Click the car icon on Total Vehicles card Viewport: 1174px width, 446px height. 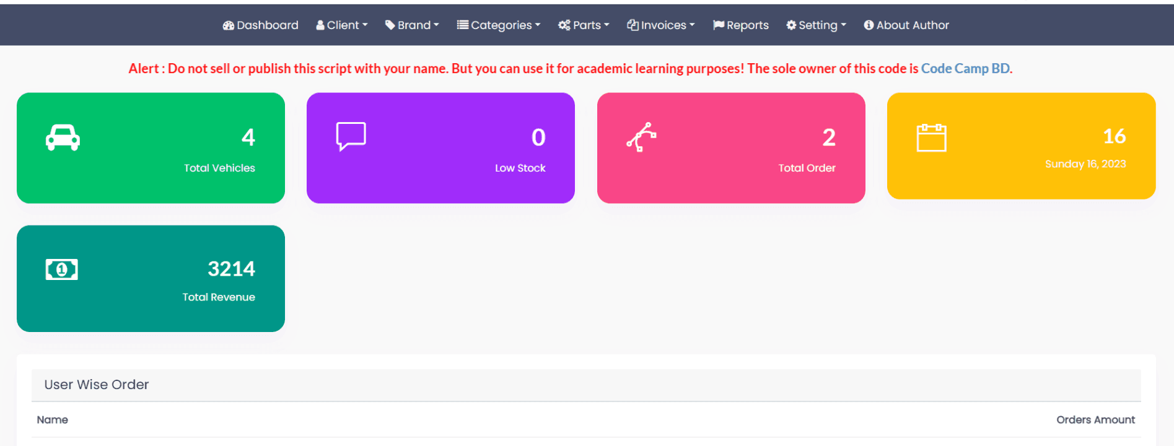[63, 138]
